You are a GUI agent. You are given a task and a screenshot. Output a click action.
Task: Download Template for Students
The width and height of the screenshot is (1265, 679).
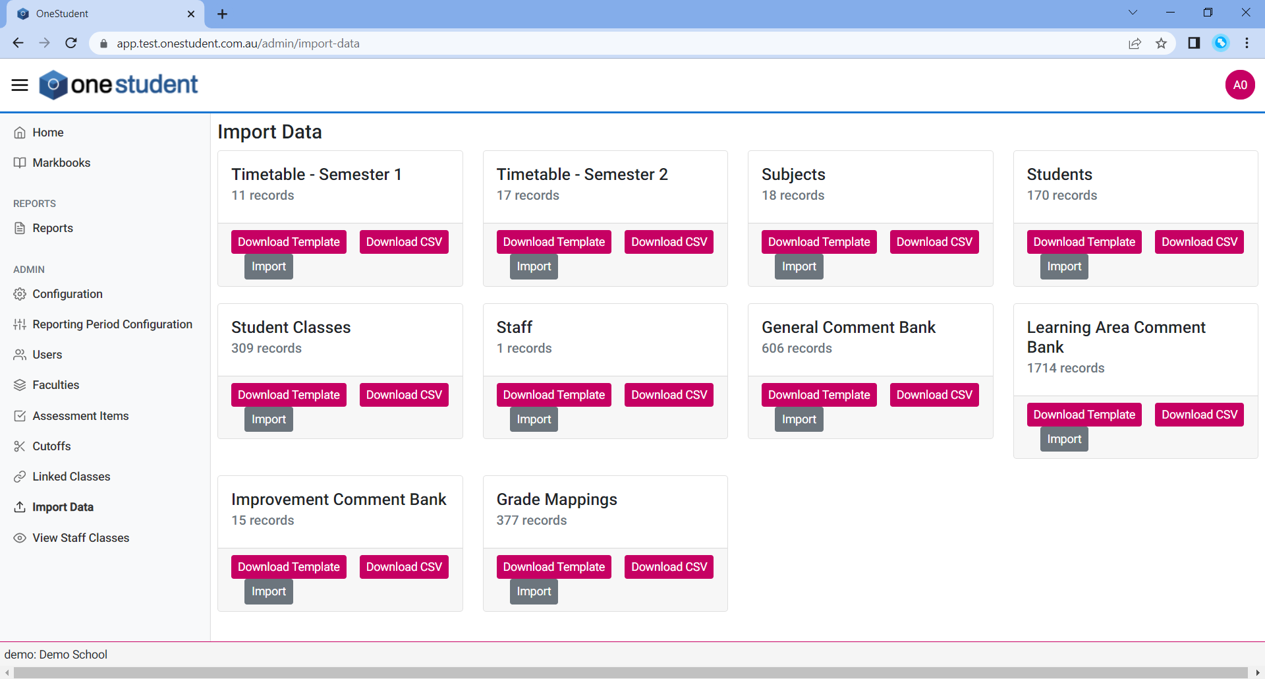click(1084, 242)
